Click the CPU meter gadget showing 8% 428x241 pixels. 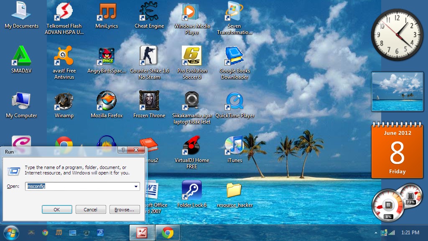pos(388,205)
